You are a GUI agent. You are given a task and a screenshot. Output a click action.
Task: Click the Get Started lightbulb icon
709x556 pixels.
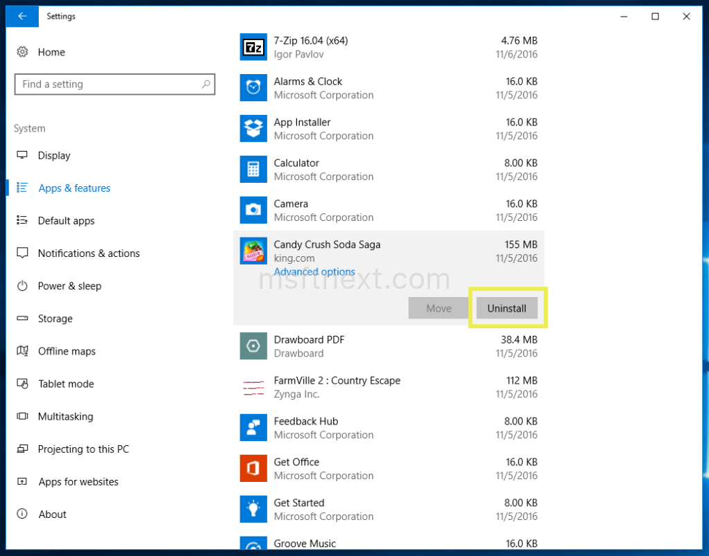click(x=253, y=510)
